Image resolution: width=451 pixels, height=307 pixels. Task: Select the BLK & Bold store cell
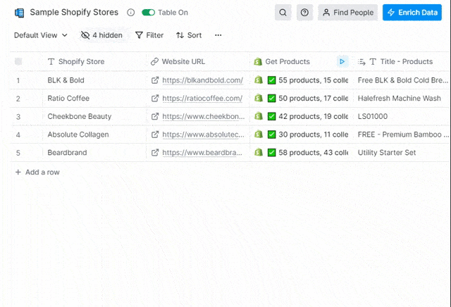pos(94,80)
